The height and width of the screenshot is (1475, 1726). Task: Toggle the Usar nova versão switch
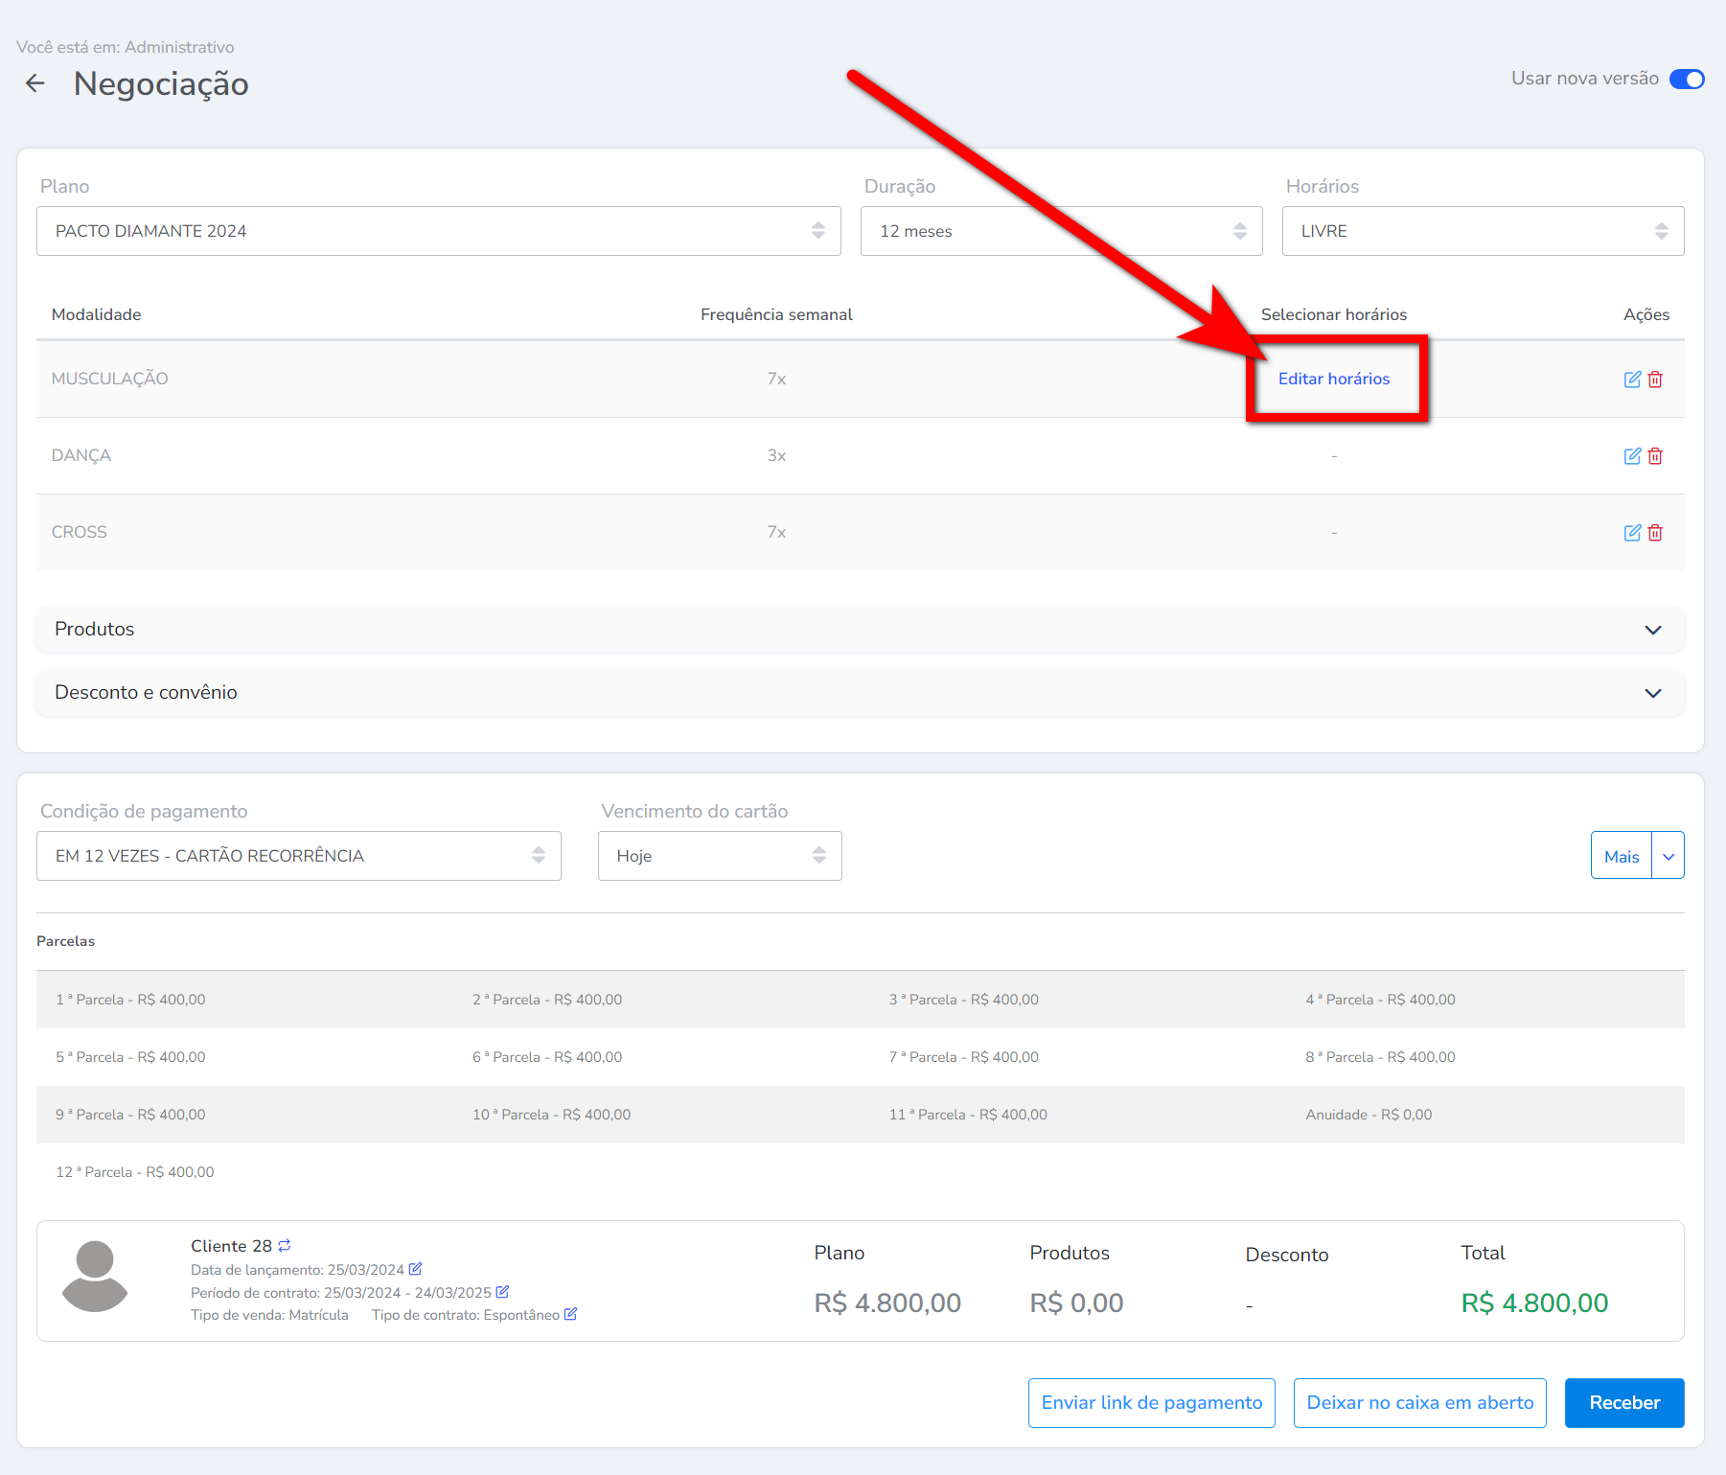coord(1686,79)
